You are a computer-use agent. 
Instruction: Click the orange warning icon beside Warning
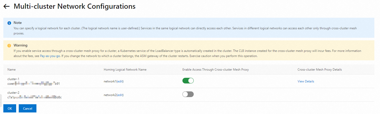(9, 45)
